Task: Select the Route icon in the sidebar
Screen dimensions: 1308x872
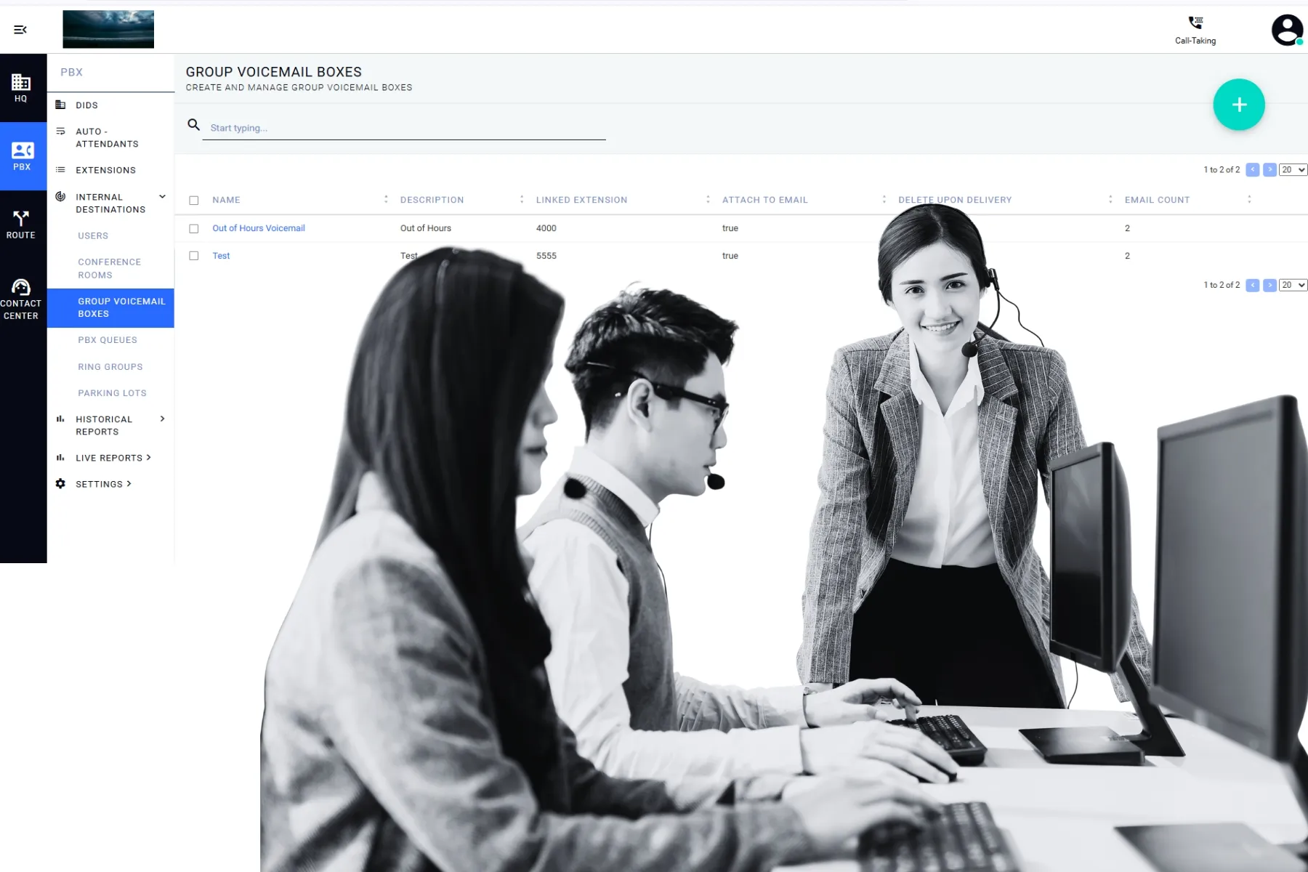Action: click(x=21, y=220)
